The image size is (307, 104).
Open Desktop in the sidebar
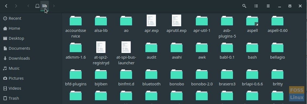coord(14,38)
